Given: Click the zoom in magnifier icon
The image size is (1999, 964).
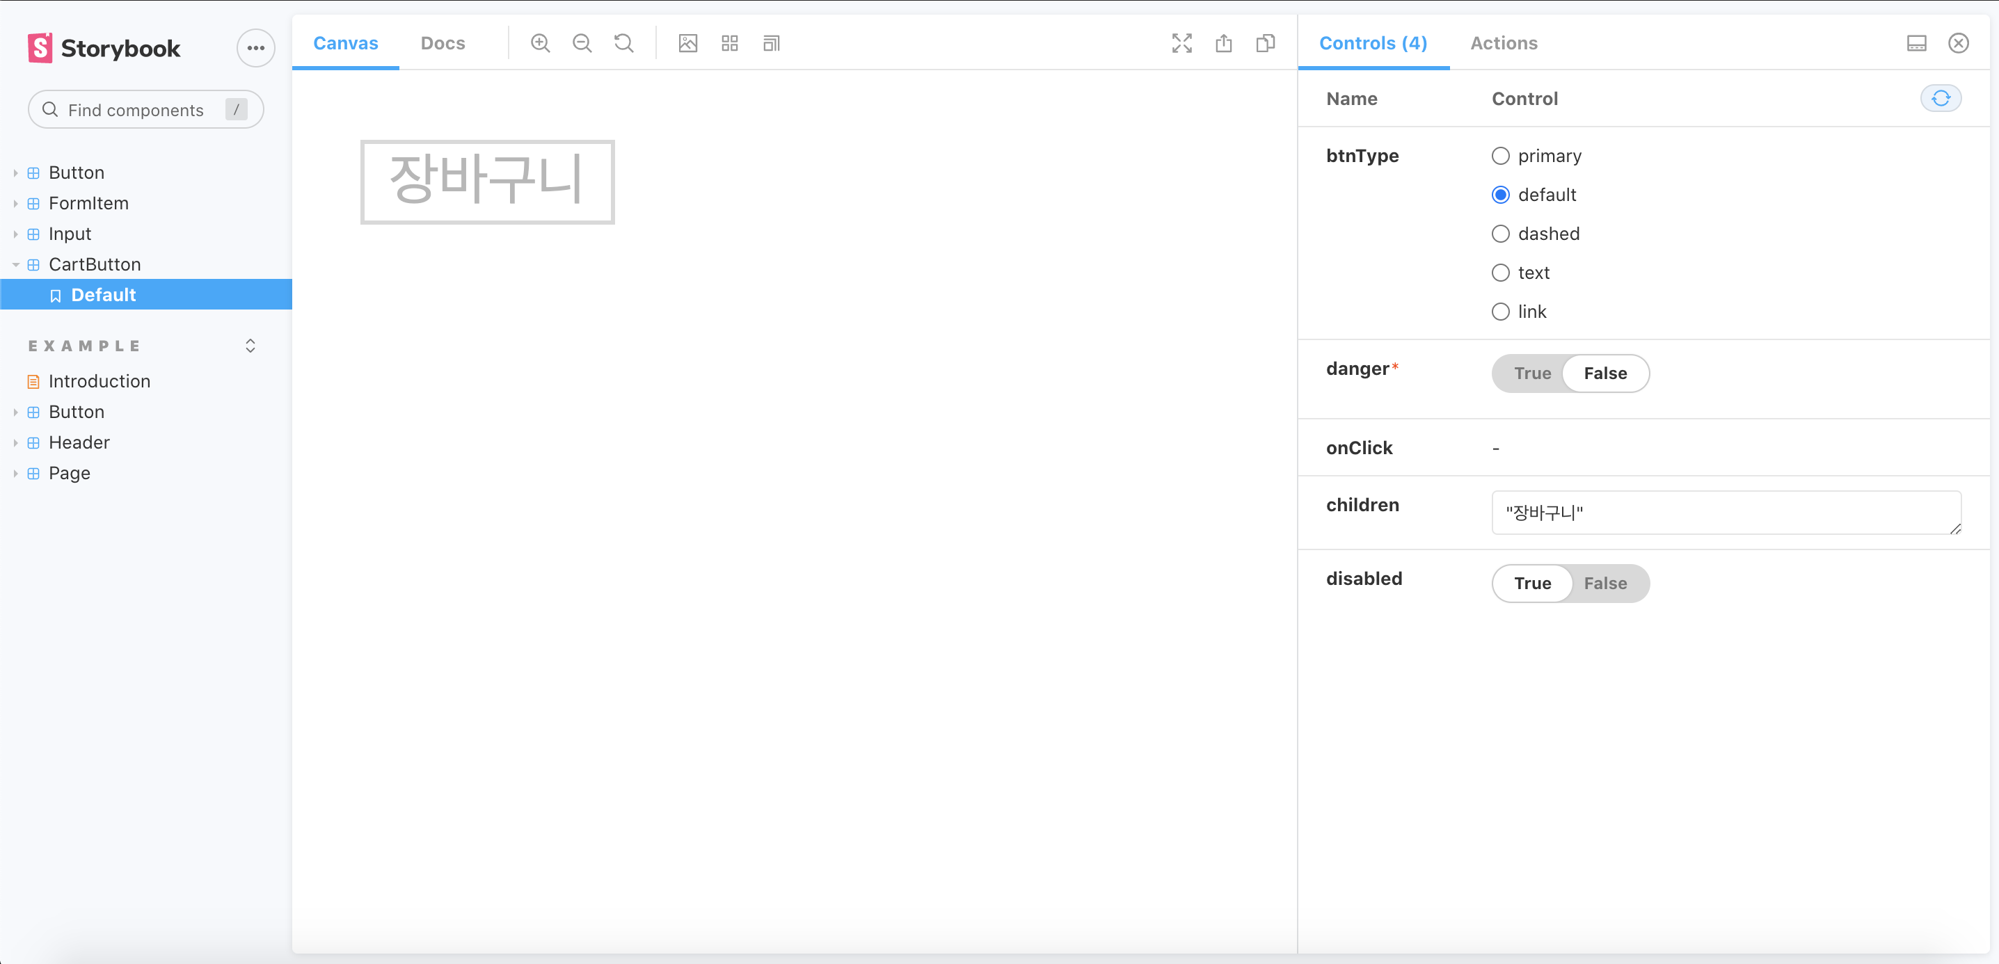Looking at the screenshot, I should click(540, 43).
